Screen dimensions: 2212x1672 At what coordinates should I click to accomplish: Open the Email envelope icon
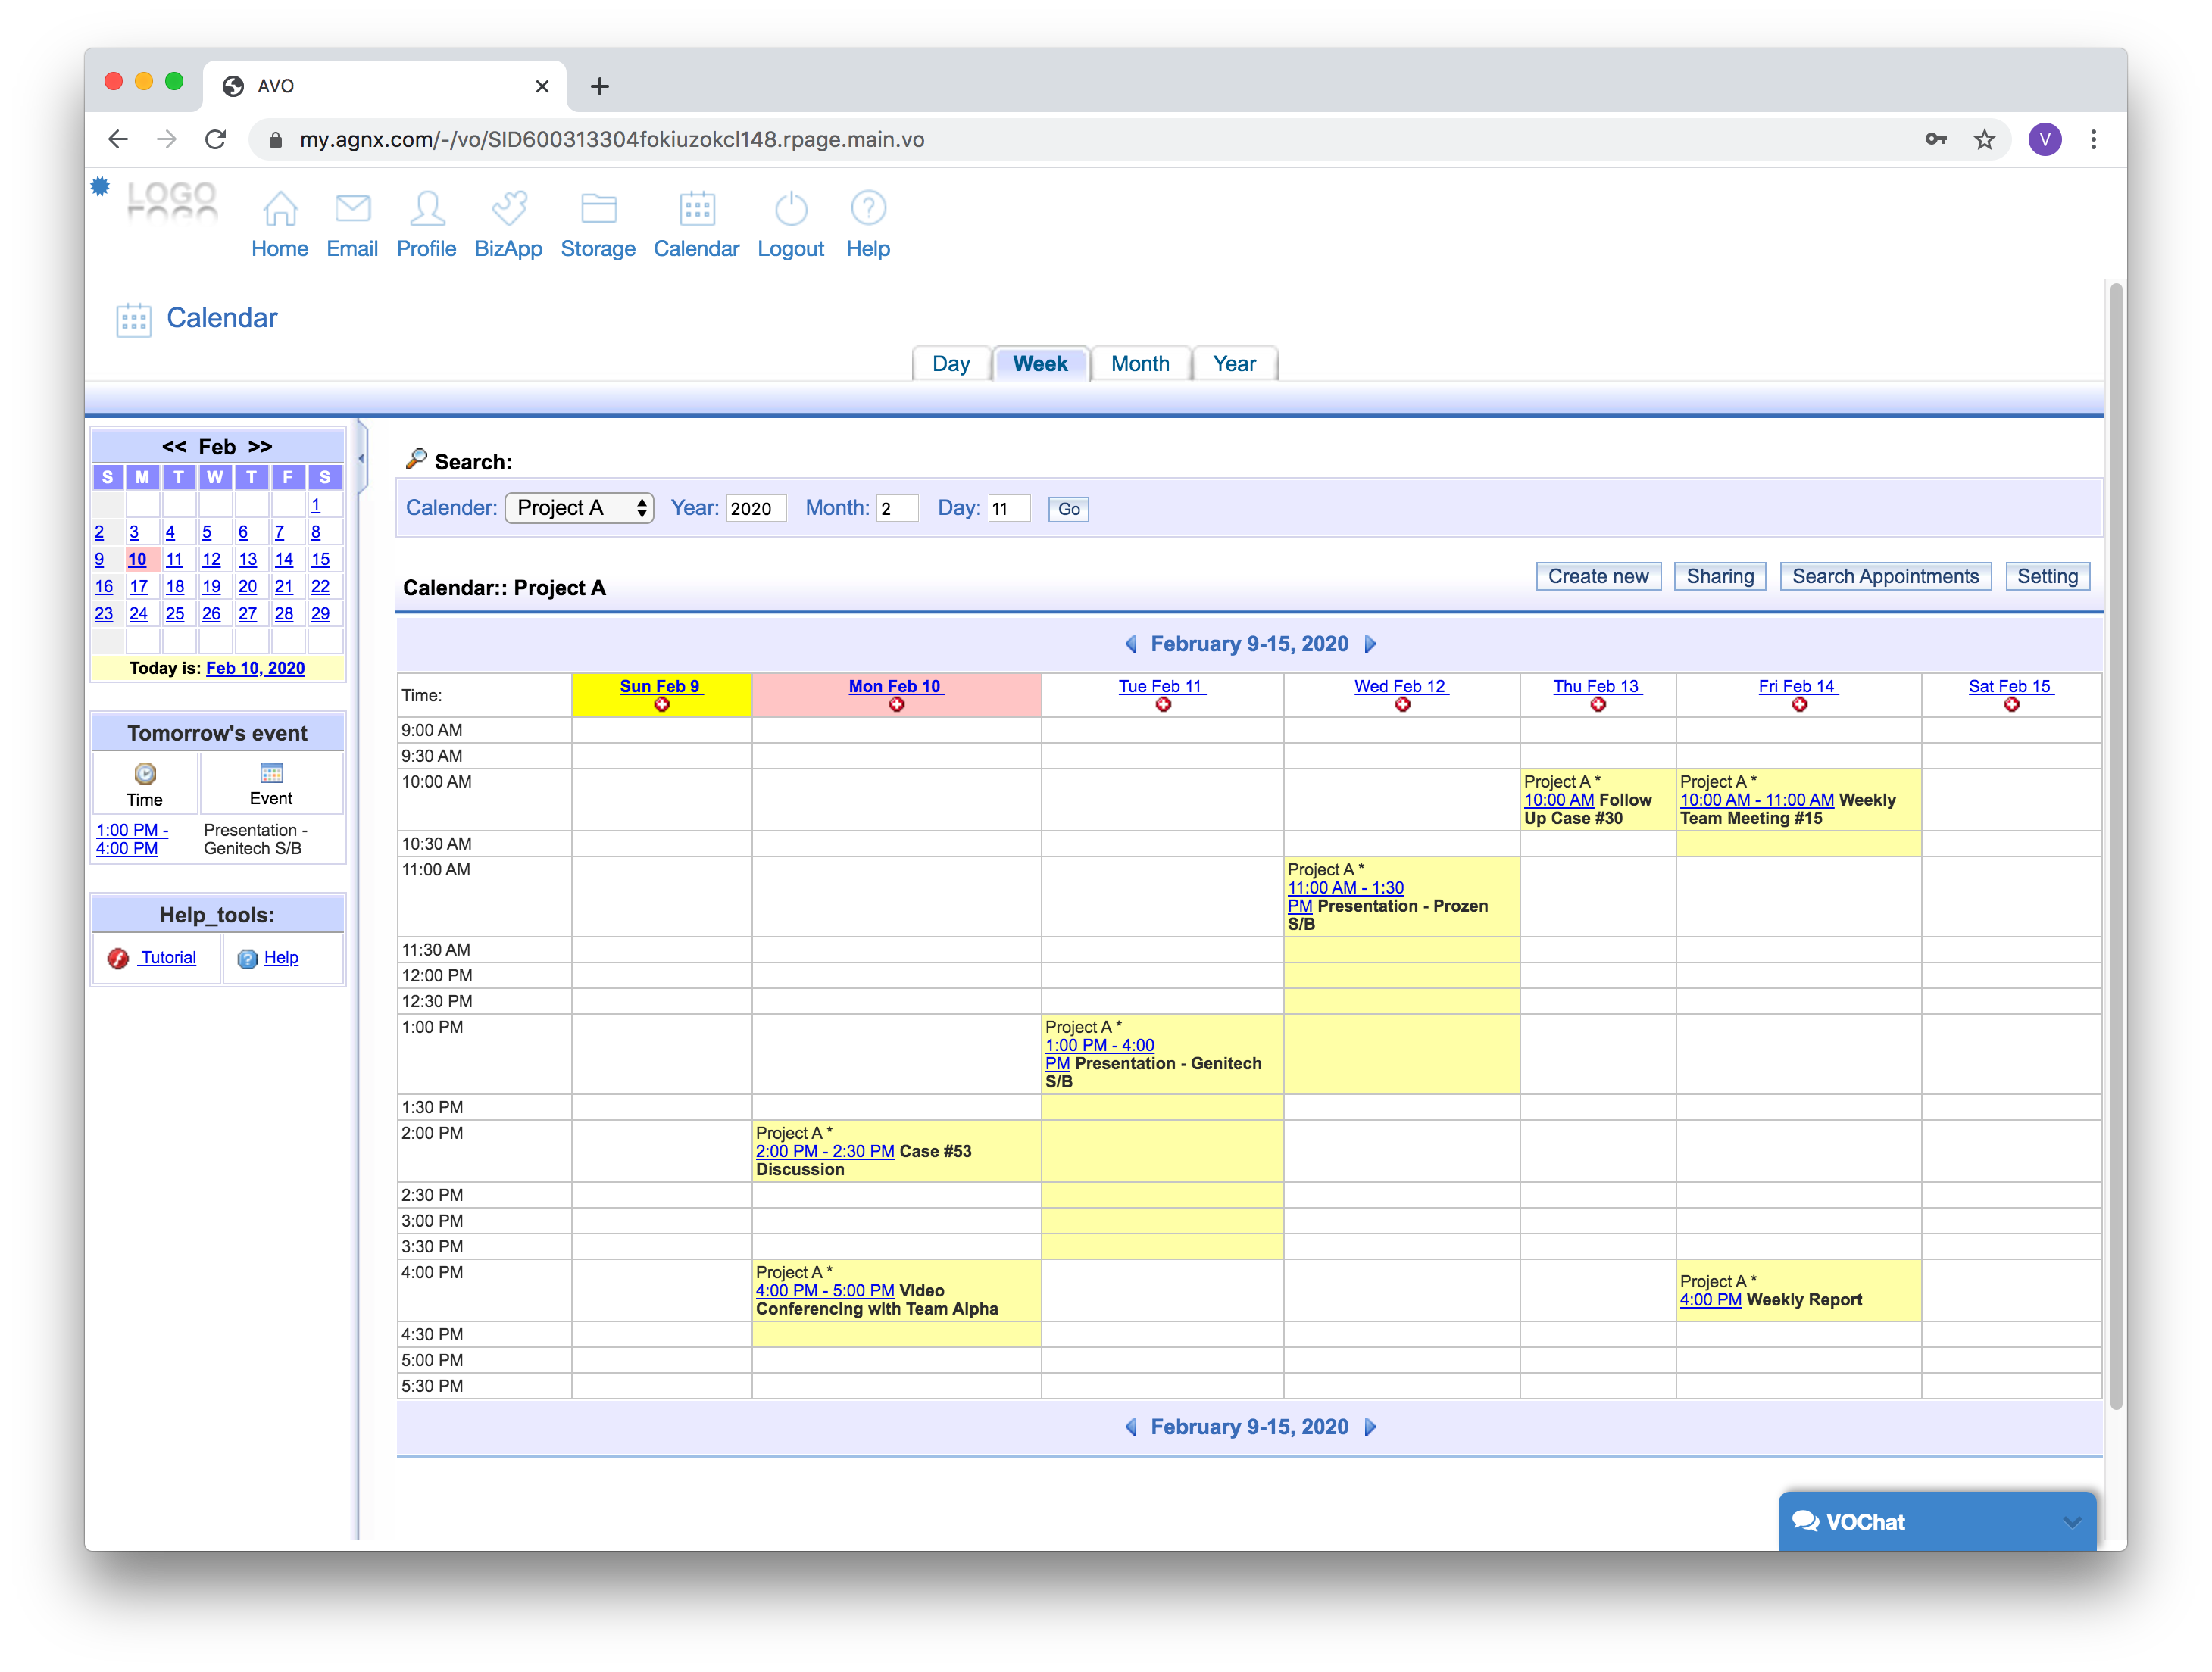point(352,209)
